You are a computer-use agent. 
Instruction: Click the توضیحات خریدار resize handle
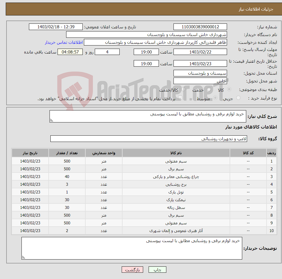(x=23, y=258)
